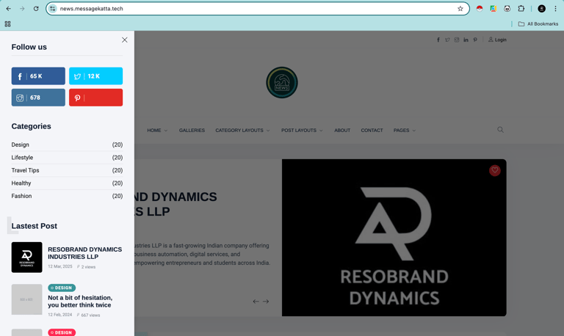Open the browser profile avatar
The image size is (564, 336).
click(x=542, y=9)
